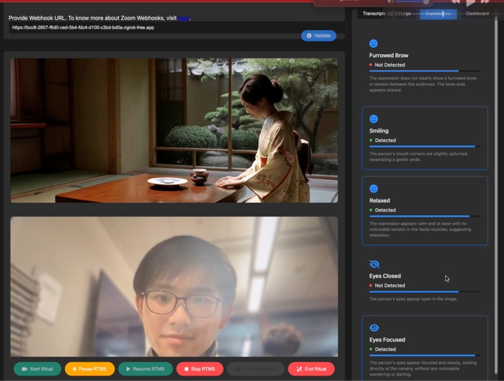The height and width of the screenshot is (381, 504).
Task: Click the Eyes Closed confidence bar
Action: point(425,292)
